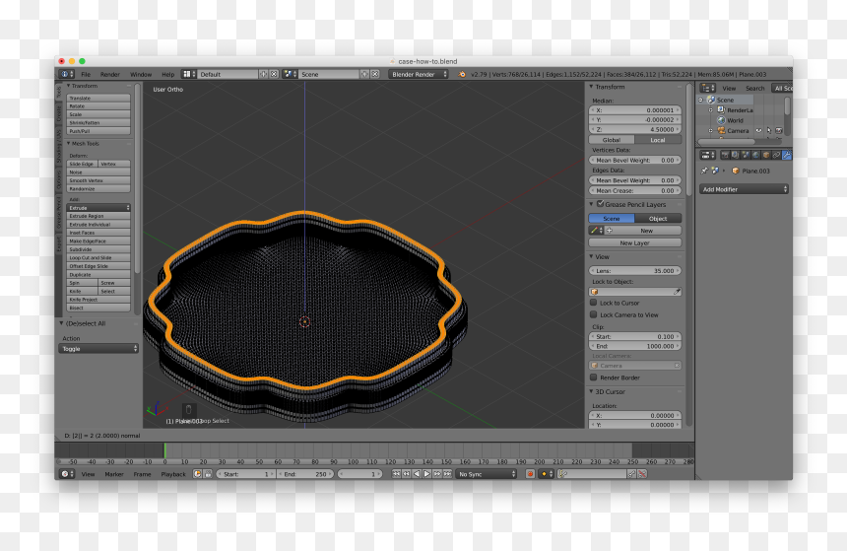This screenshot has height=551, width=847.
Task: Play the animation forward
Action: pos(426,474)
